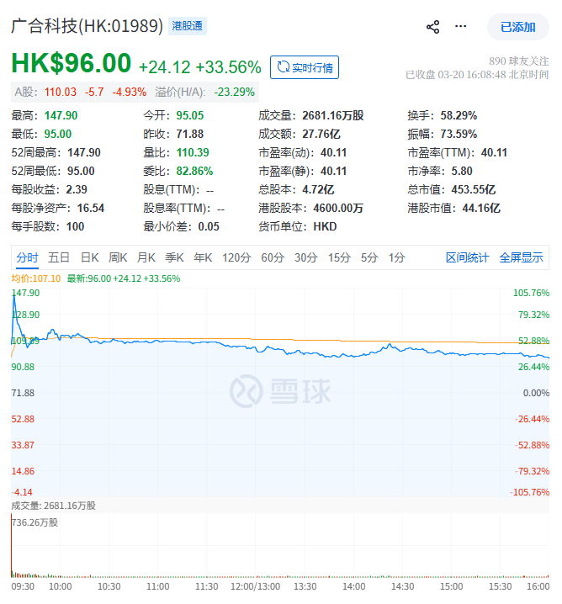This screenshot has height=604, width=562.
Task: Click the 890 球友关注 follower count
Action: pos(519,61)
